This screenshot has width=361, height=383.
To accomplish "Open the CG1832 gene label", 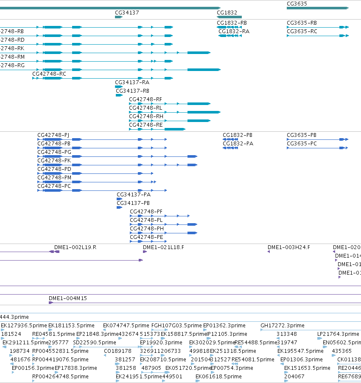I will pos(227,12).
